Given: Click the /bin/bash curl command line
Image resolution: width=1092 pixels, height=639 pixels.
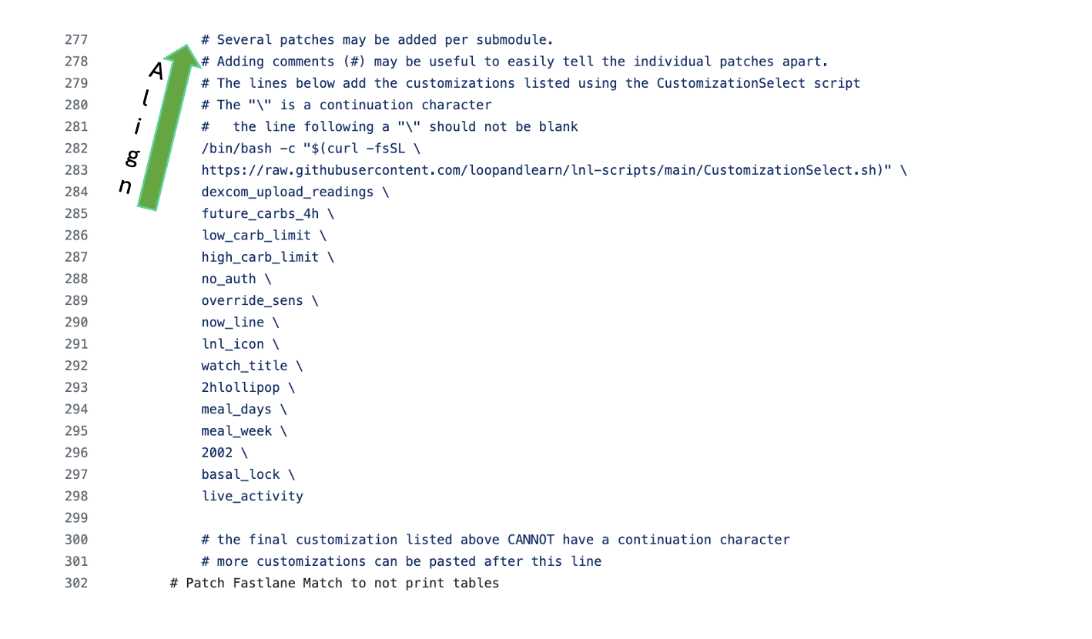Looking at the screenshot, I should [311, 149].
